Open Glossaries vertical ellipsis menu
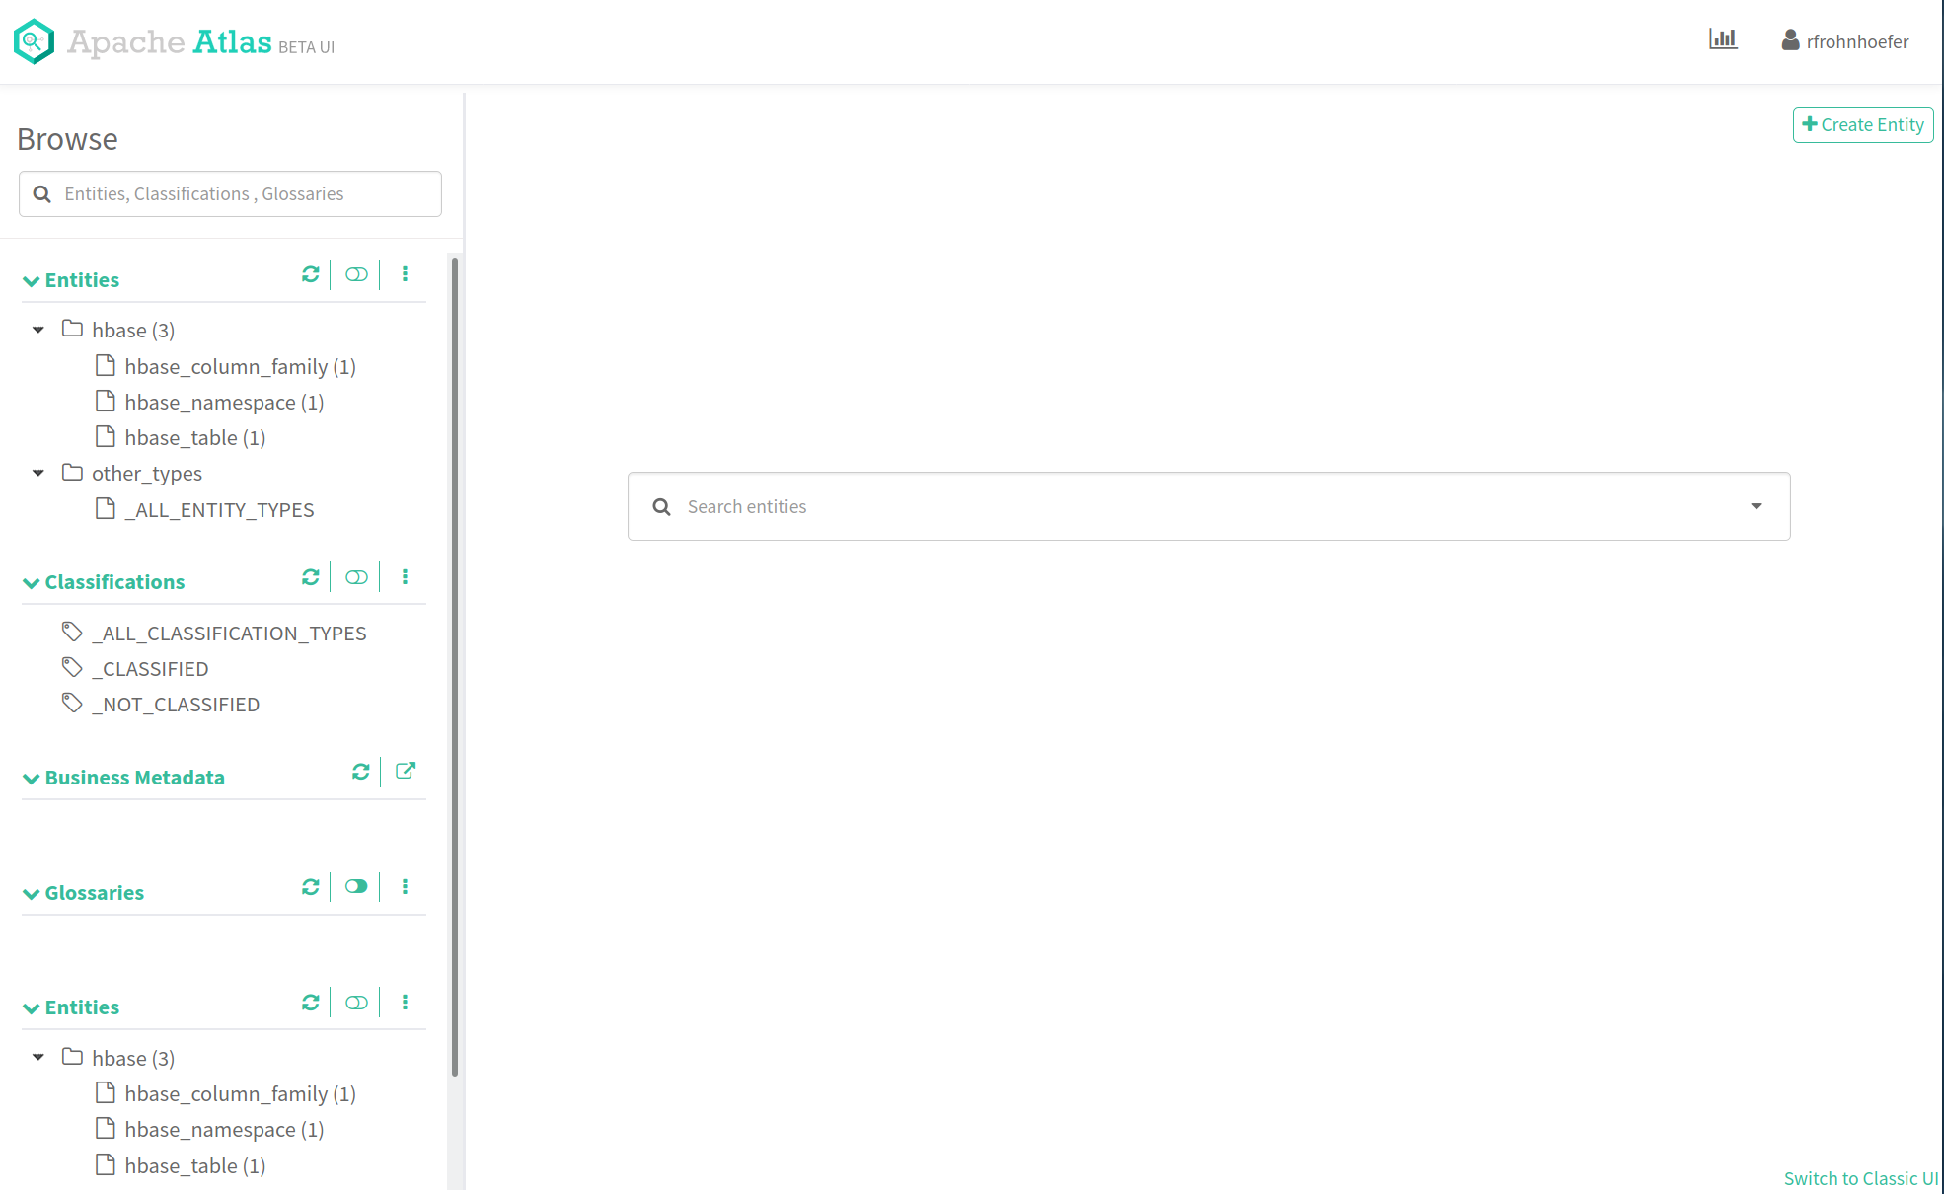This screenshot has height=1194, width=1944. (405, 887)
